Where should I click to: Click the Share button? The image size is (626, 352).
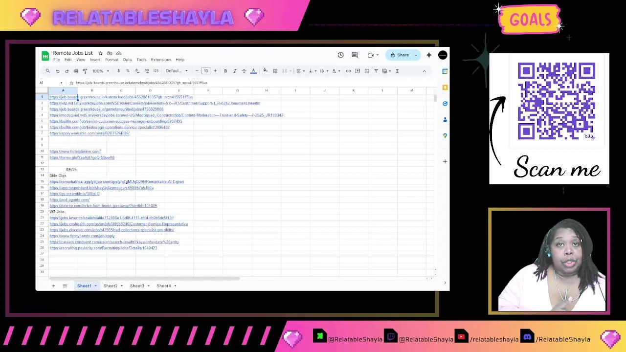pos(400,55)
